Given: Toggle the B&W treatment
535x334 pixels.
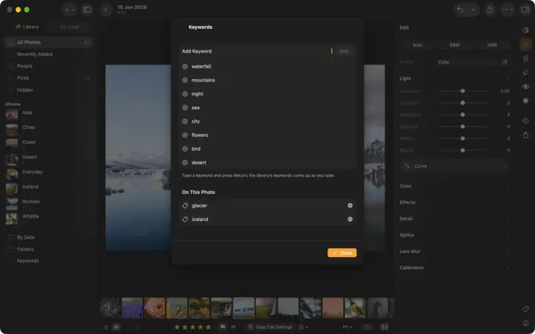Looking at the screenshot, I should (455, 45).
